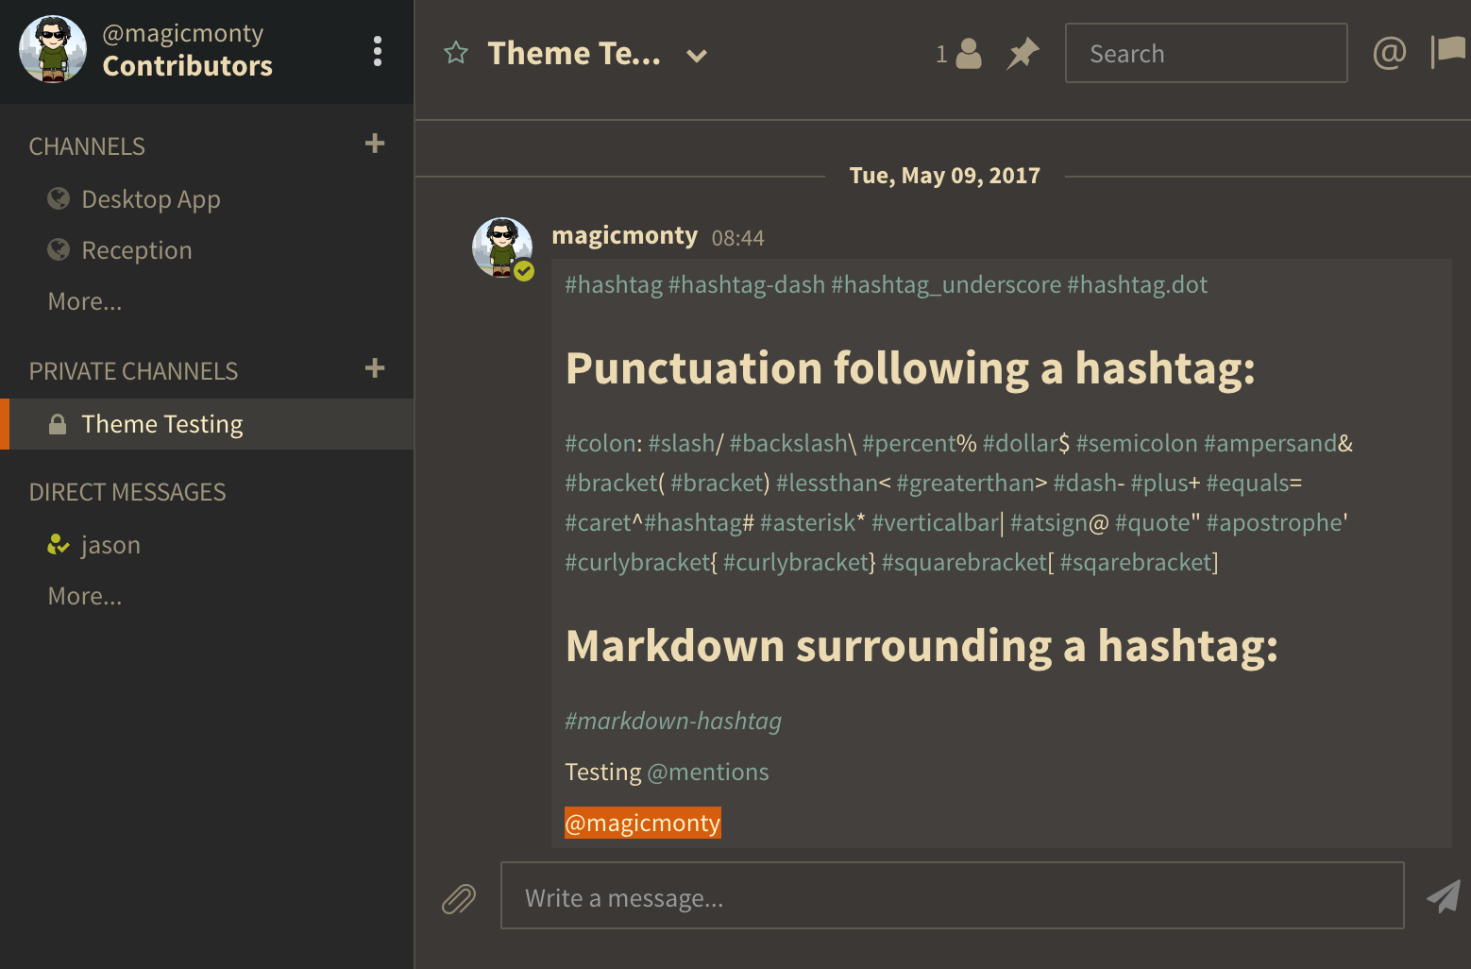Screen dimensions: 1471x969
Task: Expand More... under Channels
Action: click(x=85, y=301)
